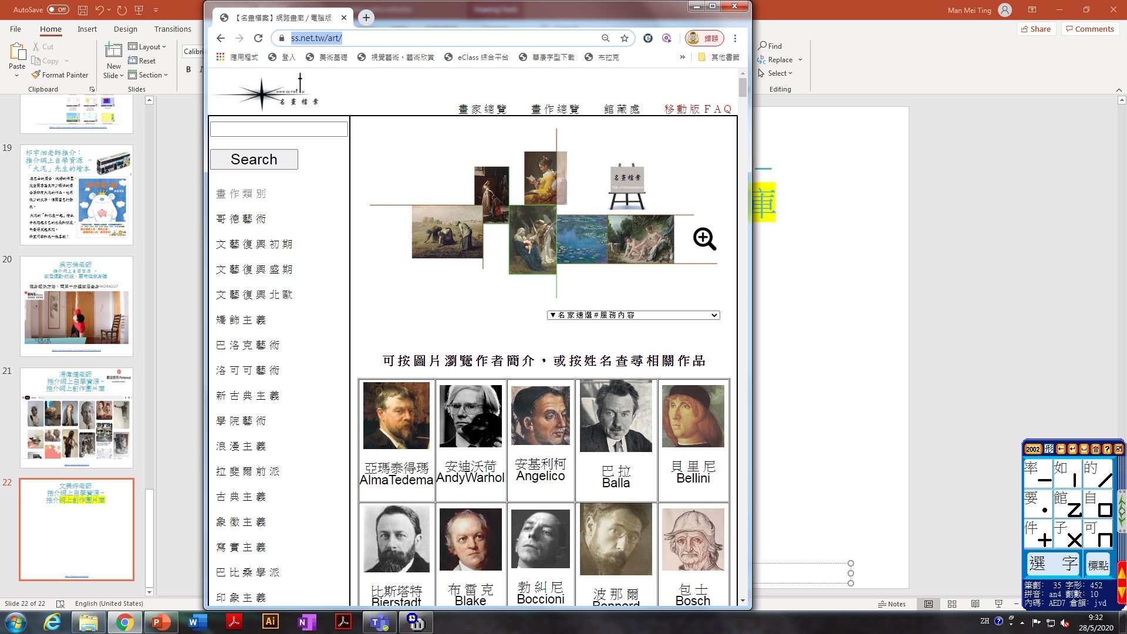Open the Insert ribbon tab

pos(87,29)
